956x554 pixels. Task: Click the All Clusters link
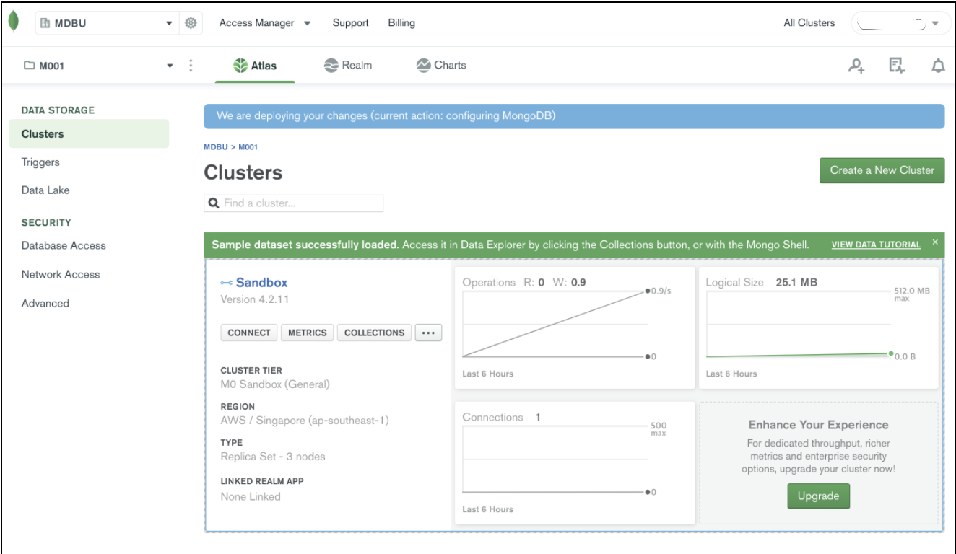809,23
